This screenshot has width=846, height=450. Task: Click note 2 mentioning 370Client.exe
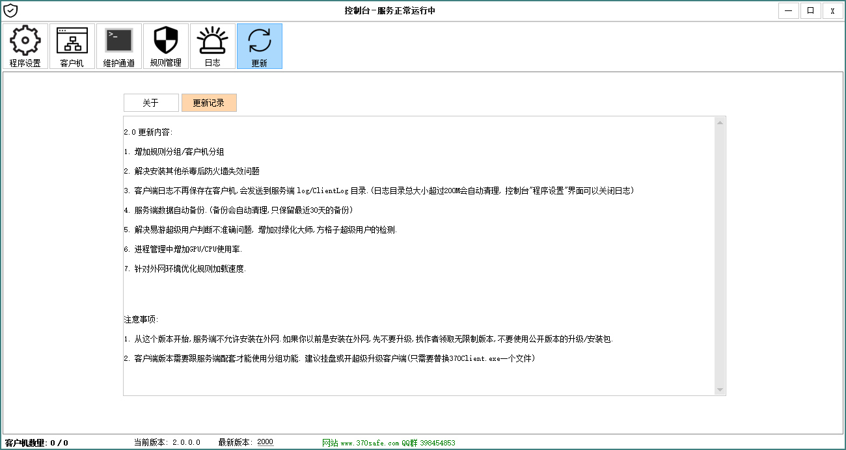pos(329,358)
